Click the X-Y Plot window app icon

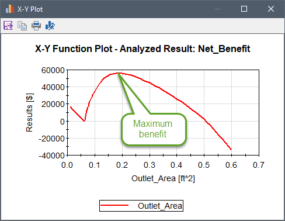point(10,9)
